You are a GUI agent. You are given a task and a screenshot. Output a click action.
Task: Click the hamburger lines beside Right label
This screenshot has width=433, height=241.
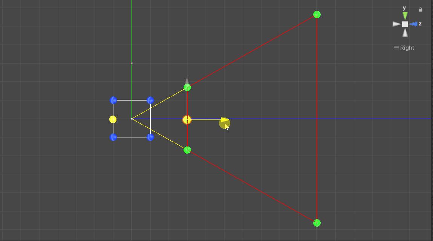pos(395,47)
